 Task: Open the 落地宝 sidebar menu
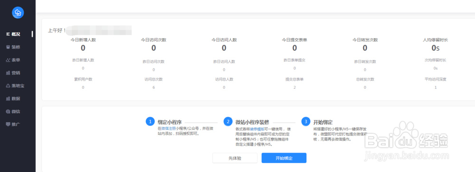[15, 86]
